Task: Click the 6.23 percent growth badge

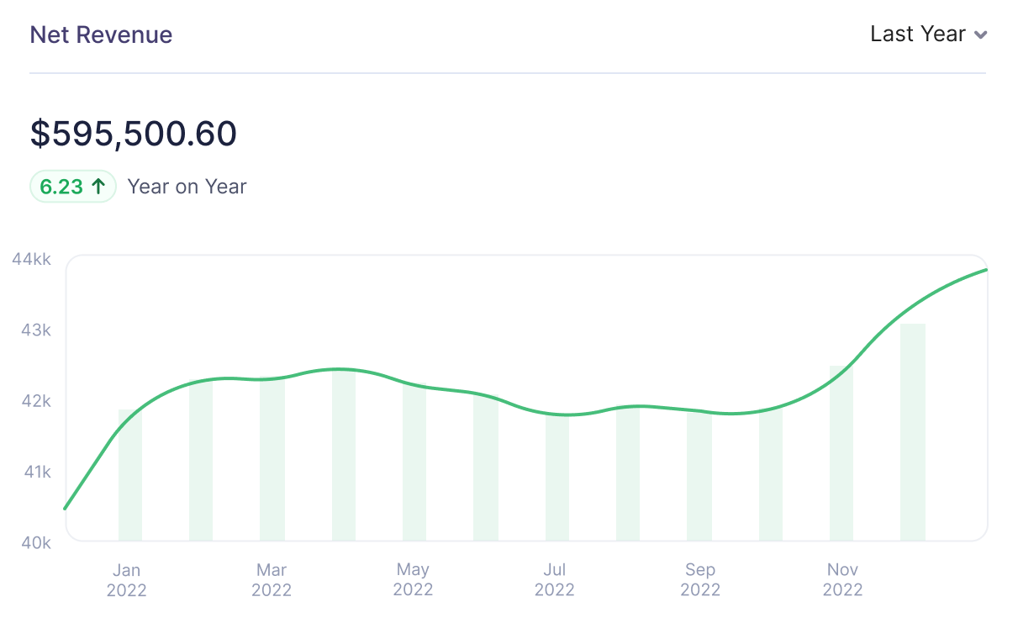Action: click(72, 186)
